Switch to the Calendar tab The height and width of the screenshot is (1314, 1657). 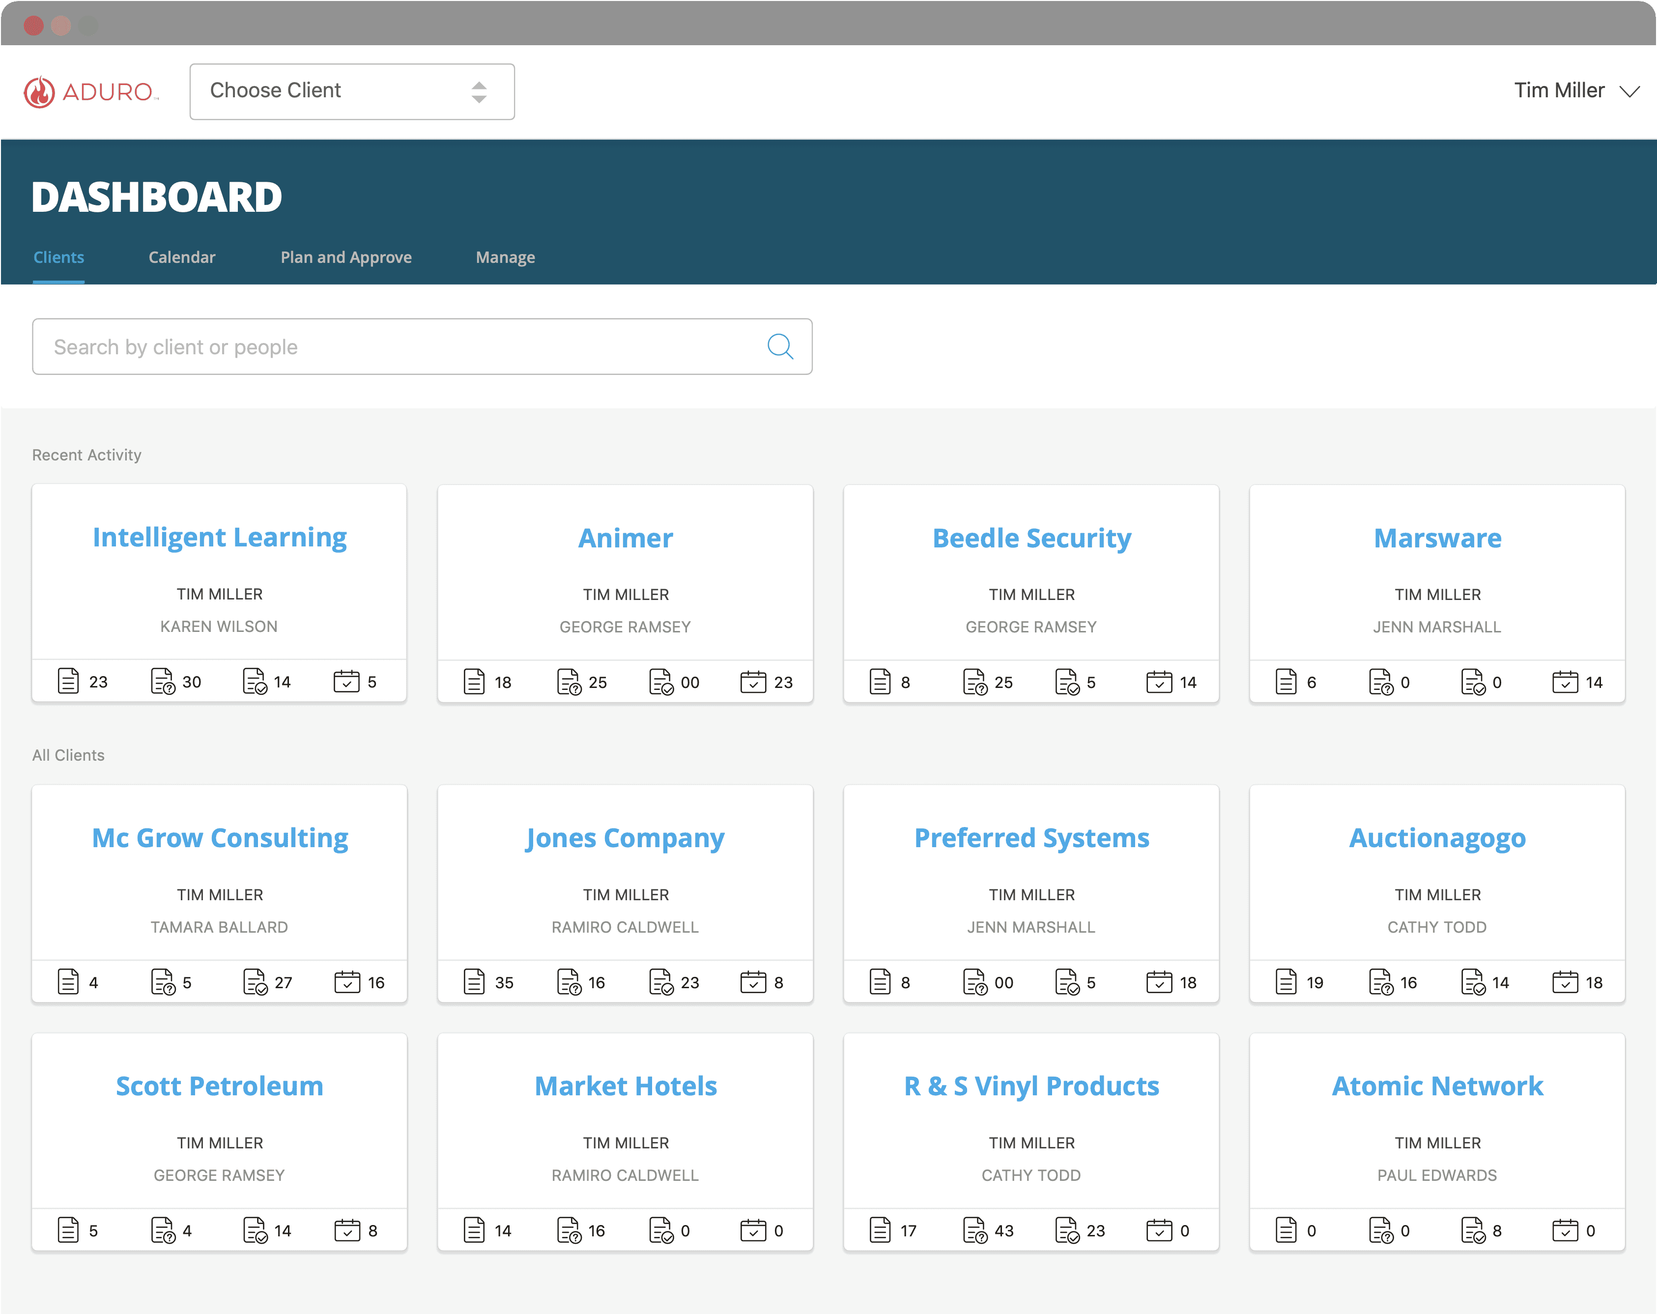(181, 257)
